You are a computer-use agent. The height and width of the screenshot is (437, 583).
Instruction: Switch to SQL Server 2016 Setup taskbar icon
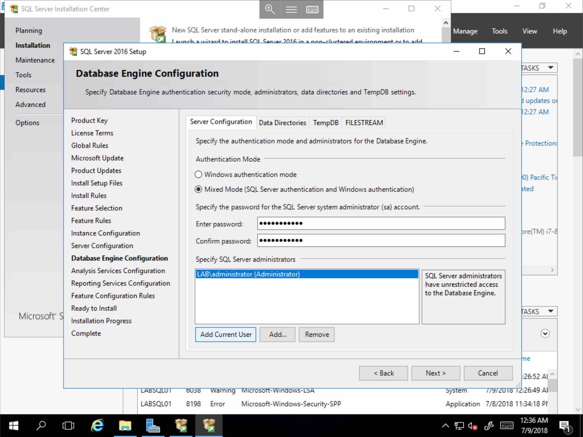209,426
